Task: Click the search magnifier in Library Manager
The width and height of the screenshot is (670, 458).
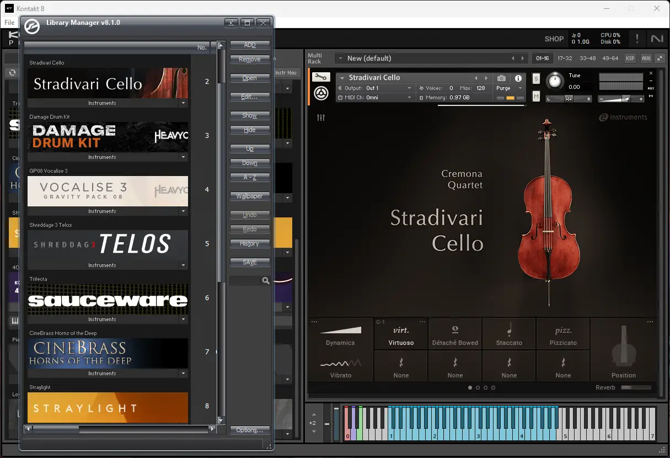Action: pos(267,280)
